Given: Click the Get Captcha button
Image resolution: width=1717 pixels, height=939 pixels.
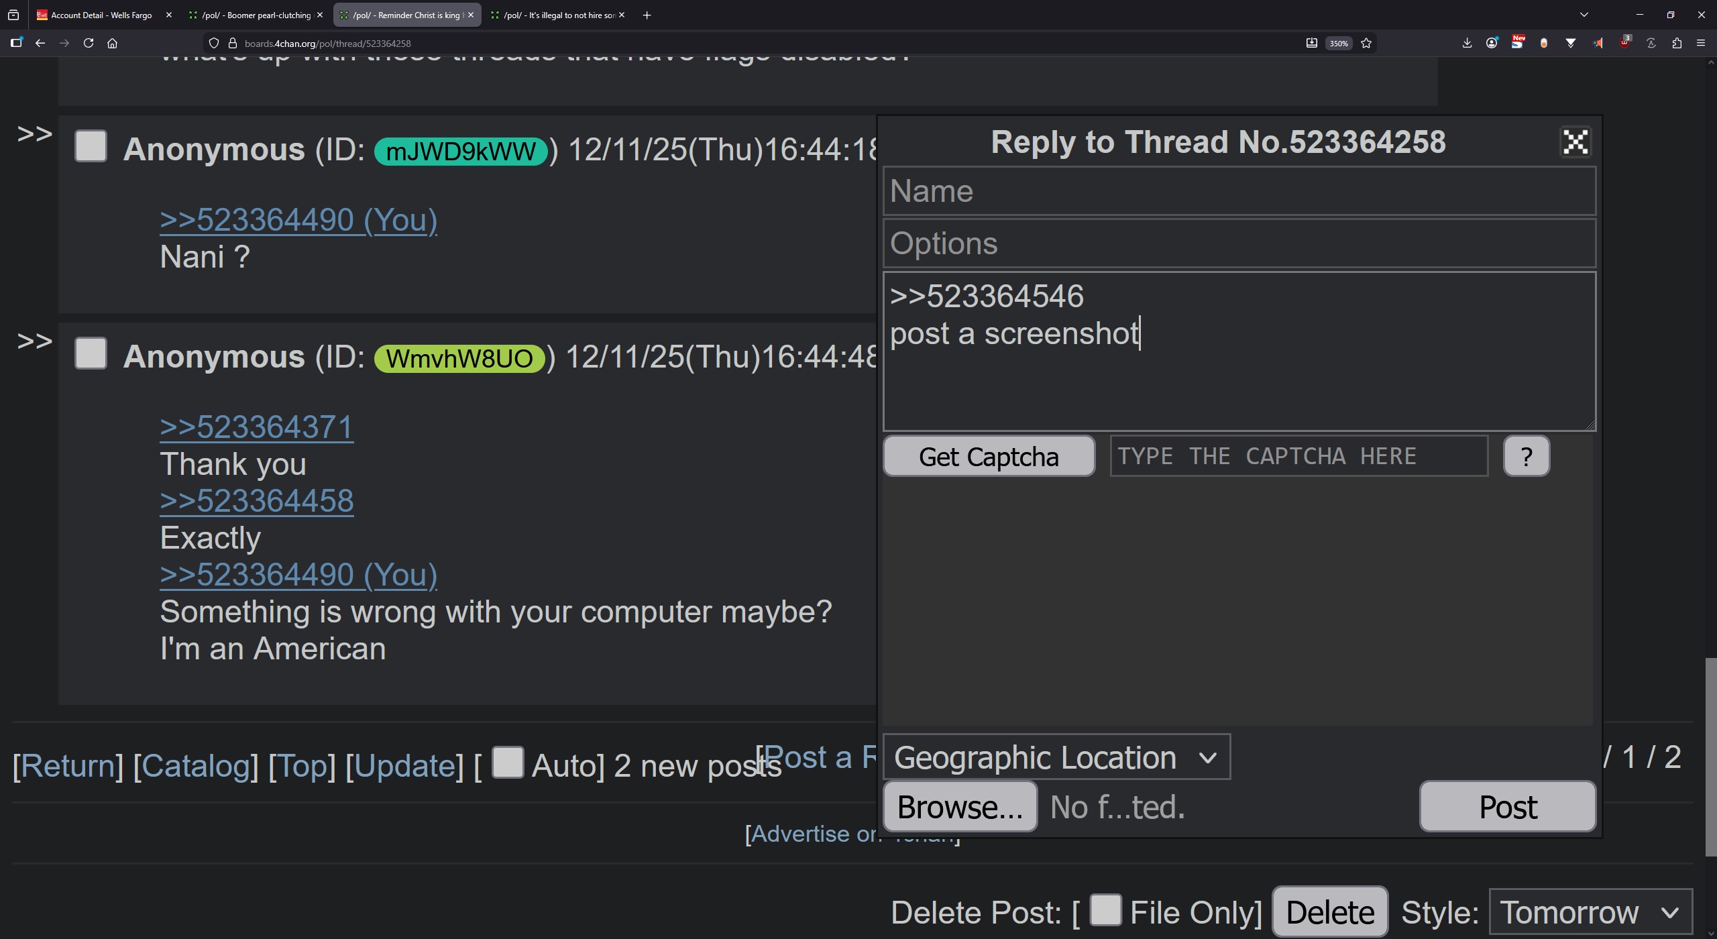Looking at the screenshot, I should (989, 457).
